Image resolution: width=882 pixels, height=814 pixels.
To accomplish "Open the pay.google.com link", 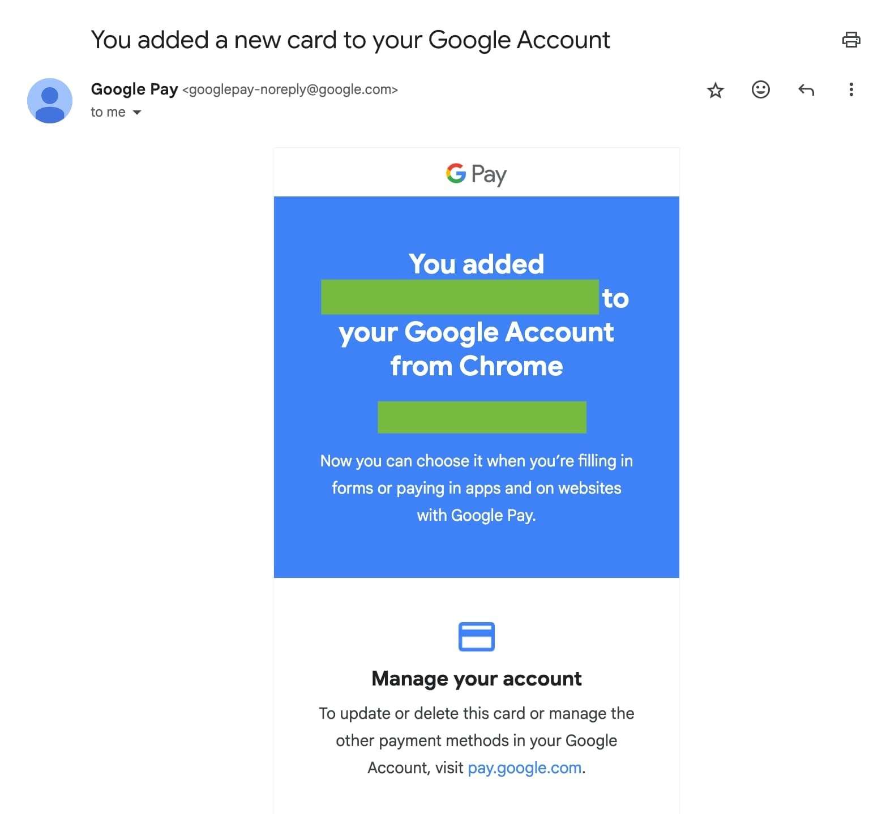I will coord(524,768).
